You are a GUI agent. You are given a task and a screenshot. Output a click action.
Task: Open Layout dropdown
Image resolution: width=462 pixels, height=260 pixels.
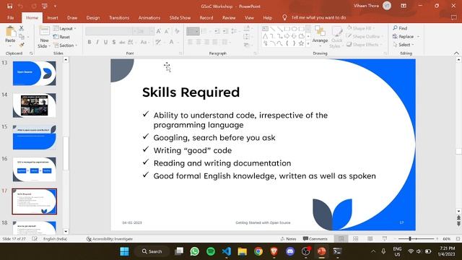point(65,29)
